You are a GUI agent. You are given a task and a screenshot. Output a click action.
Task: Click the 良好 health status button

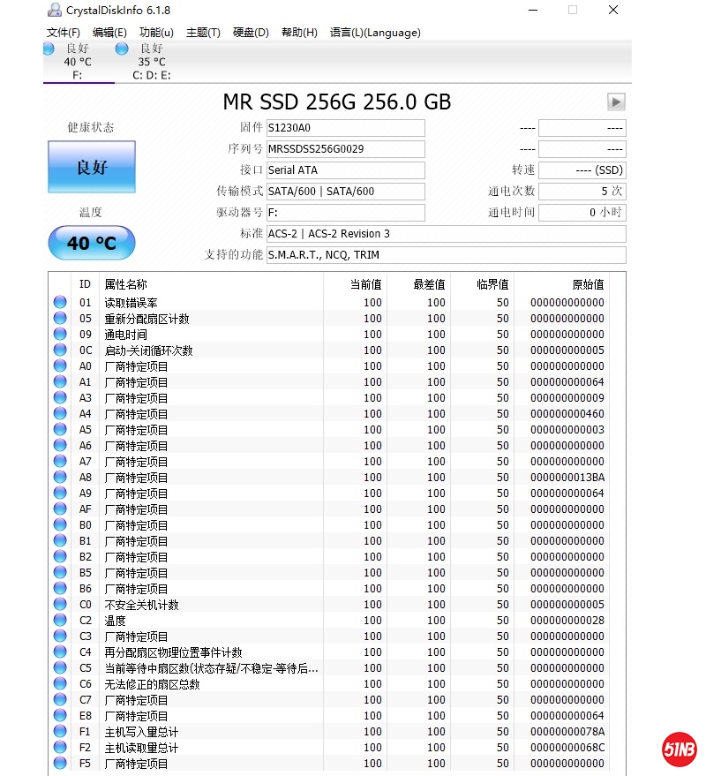92,167
